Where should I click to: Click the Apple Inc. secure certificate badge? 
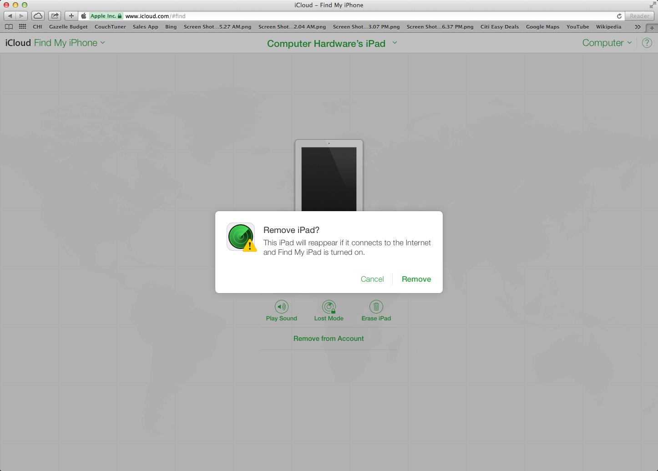pyautogui.click(x=106, y=16)
